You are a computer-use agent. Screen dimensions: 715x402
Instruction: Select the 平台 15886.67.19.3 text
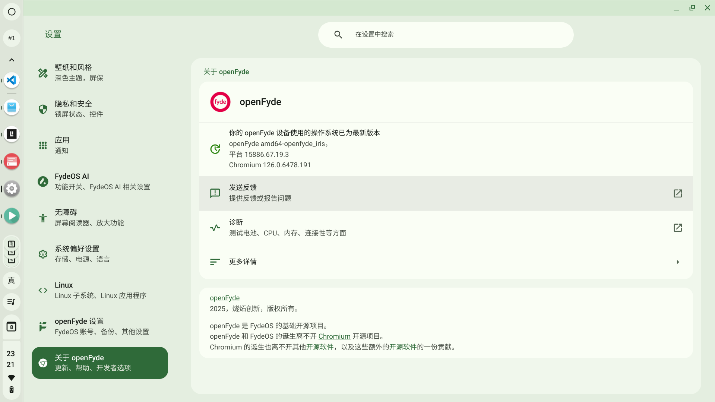[x=259, y=155]
